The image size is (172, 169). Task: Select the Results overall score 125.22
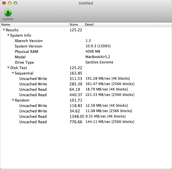(x=76, y=30)
